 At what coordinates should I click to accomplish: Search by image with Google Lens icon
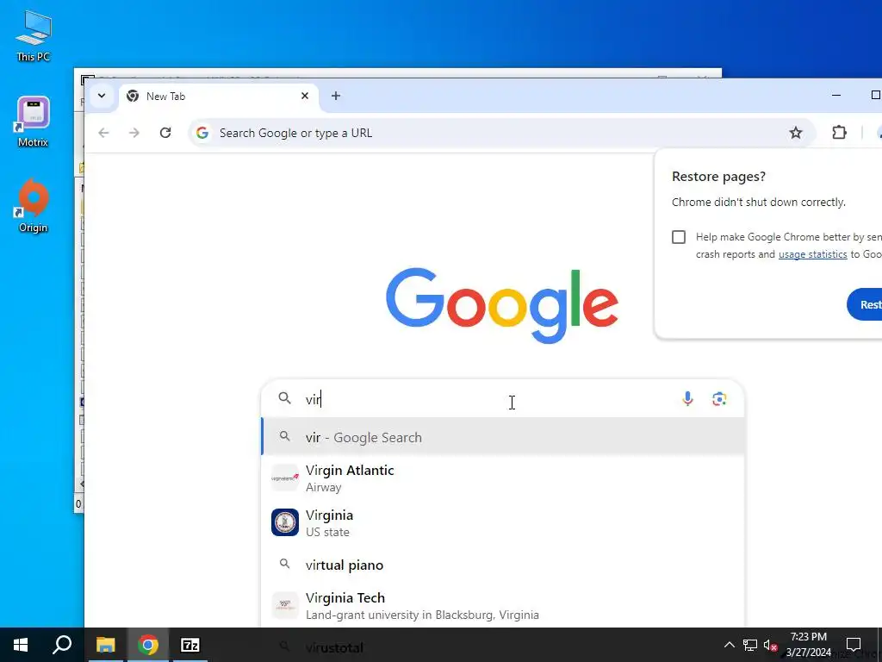pos(719,399)
